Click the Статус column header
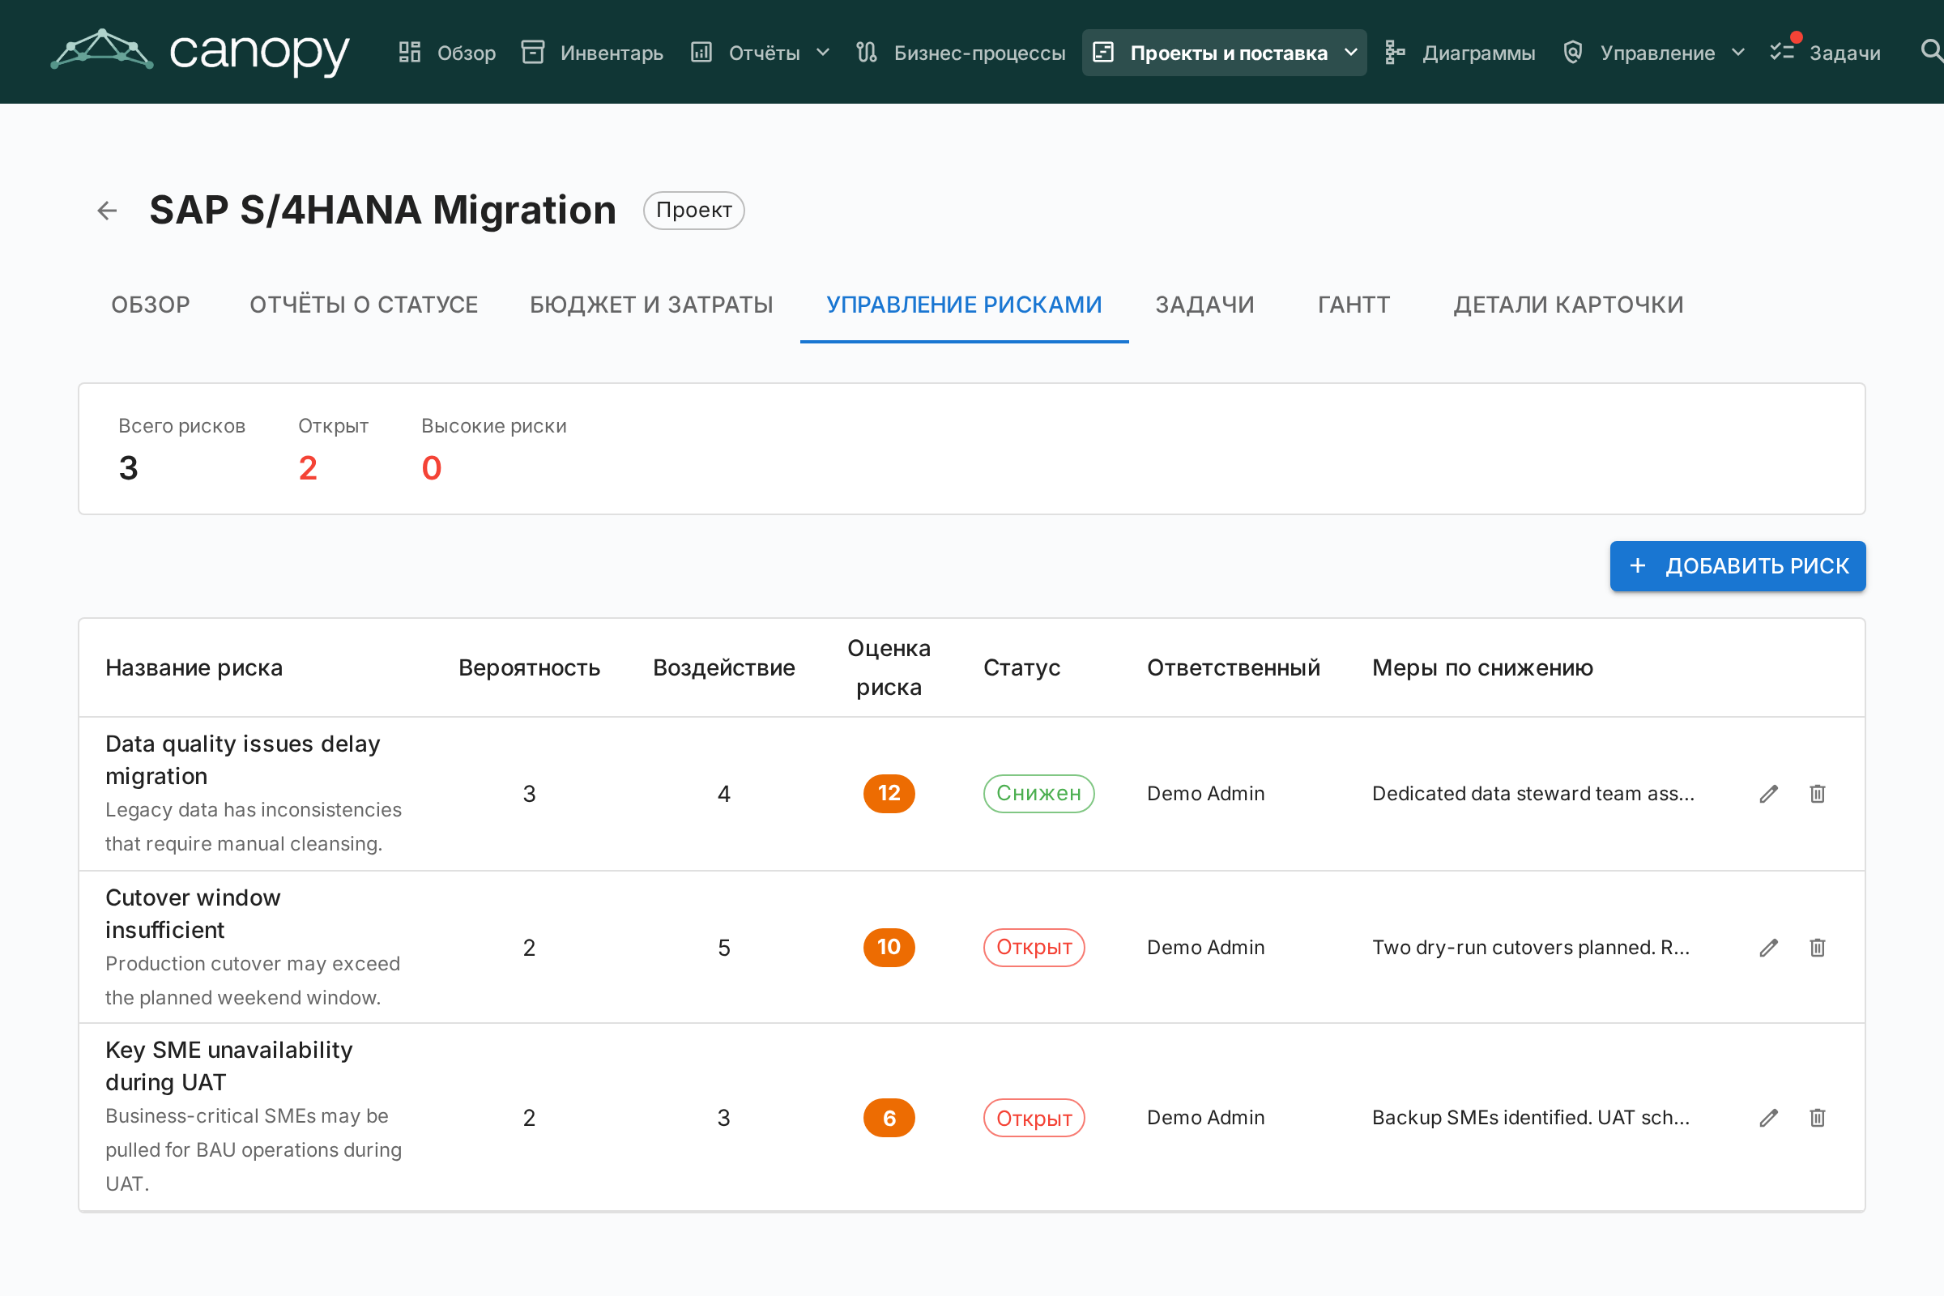The width and height of the screenshot is (1944, 1296). click(x=1021, y=667)
